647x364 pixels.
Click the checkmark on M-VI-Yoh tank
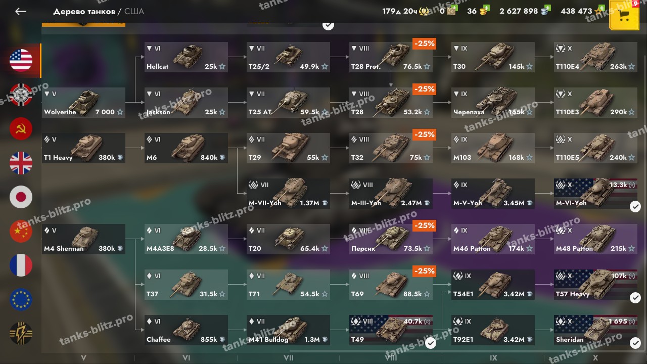[x=635, y=206]
